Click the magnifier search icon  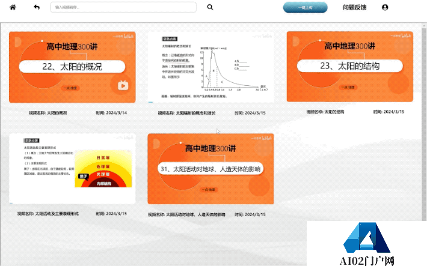[210, 7]
